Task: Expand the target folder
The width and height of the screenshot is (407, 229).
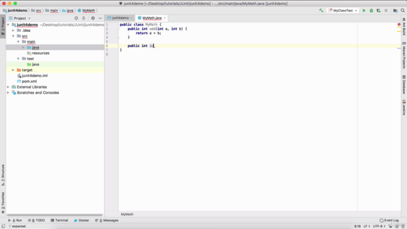Action: pyautogui.click(x=13, y=70)
